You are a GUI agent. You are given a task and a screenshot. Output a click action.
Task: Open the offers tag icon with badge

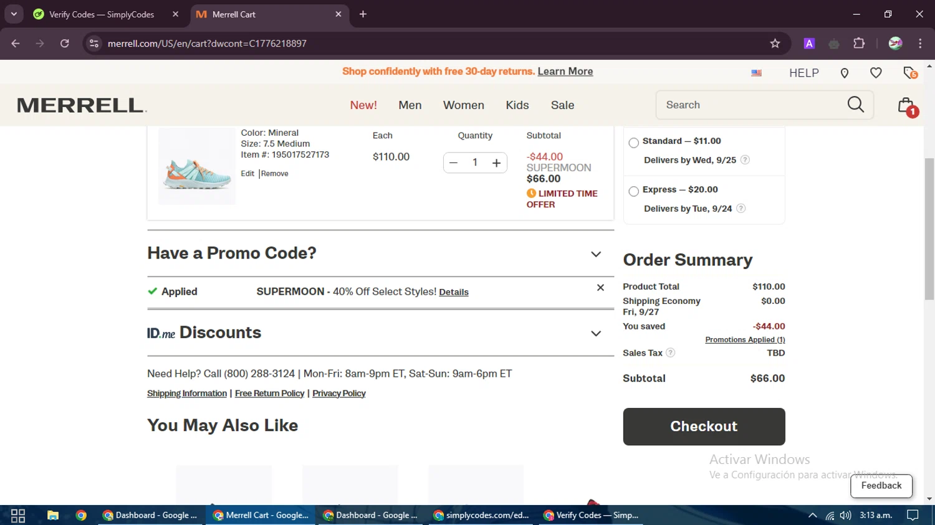pos(910,73)
